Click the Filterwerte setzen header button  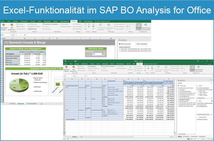pyautogui.click(x=96, y=49)
